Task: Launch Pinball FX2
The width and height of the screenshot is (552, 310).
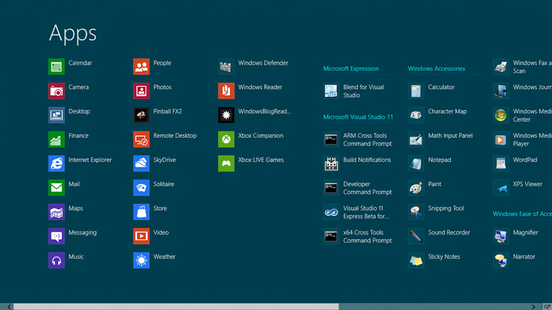Action: [x=161, y=112]
